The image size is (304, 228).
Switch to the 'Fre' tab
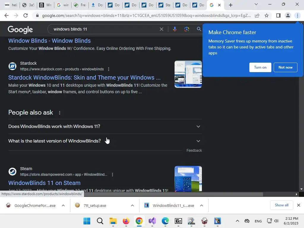tap(80, 5)
